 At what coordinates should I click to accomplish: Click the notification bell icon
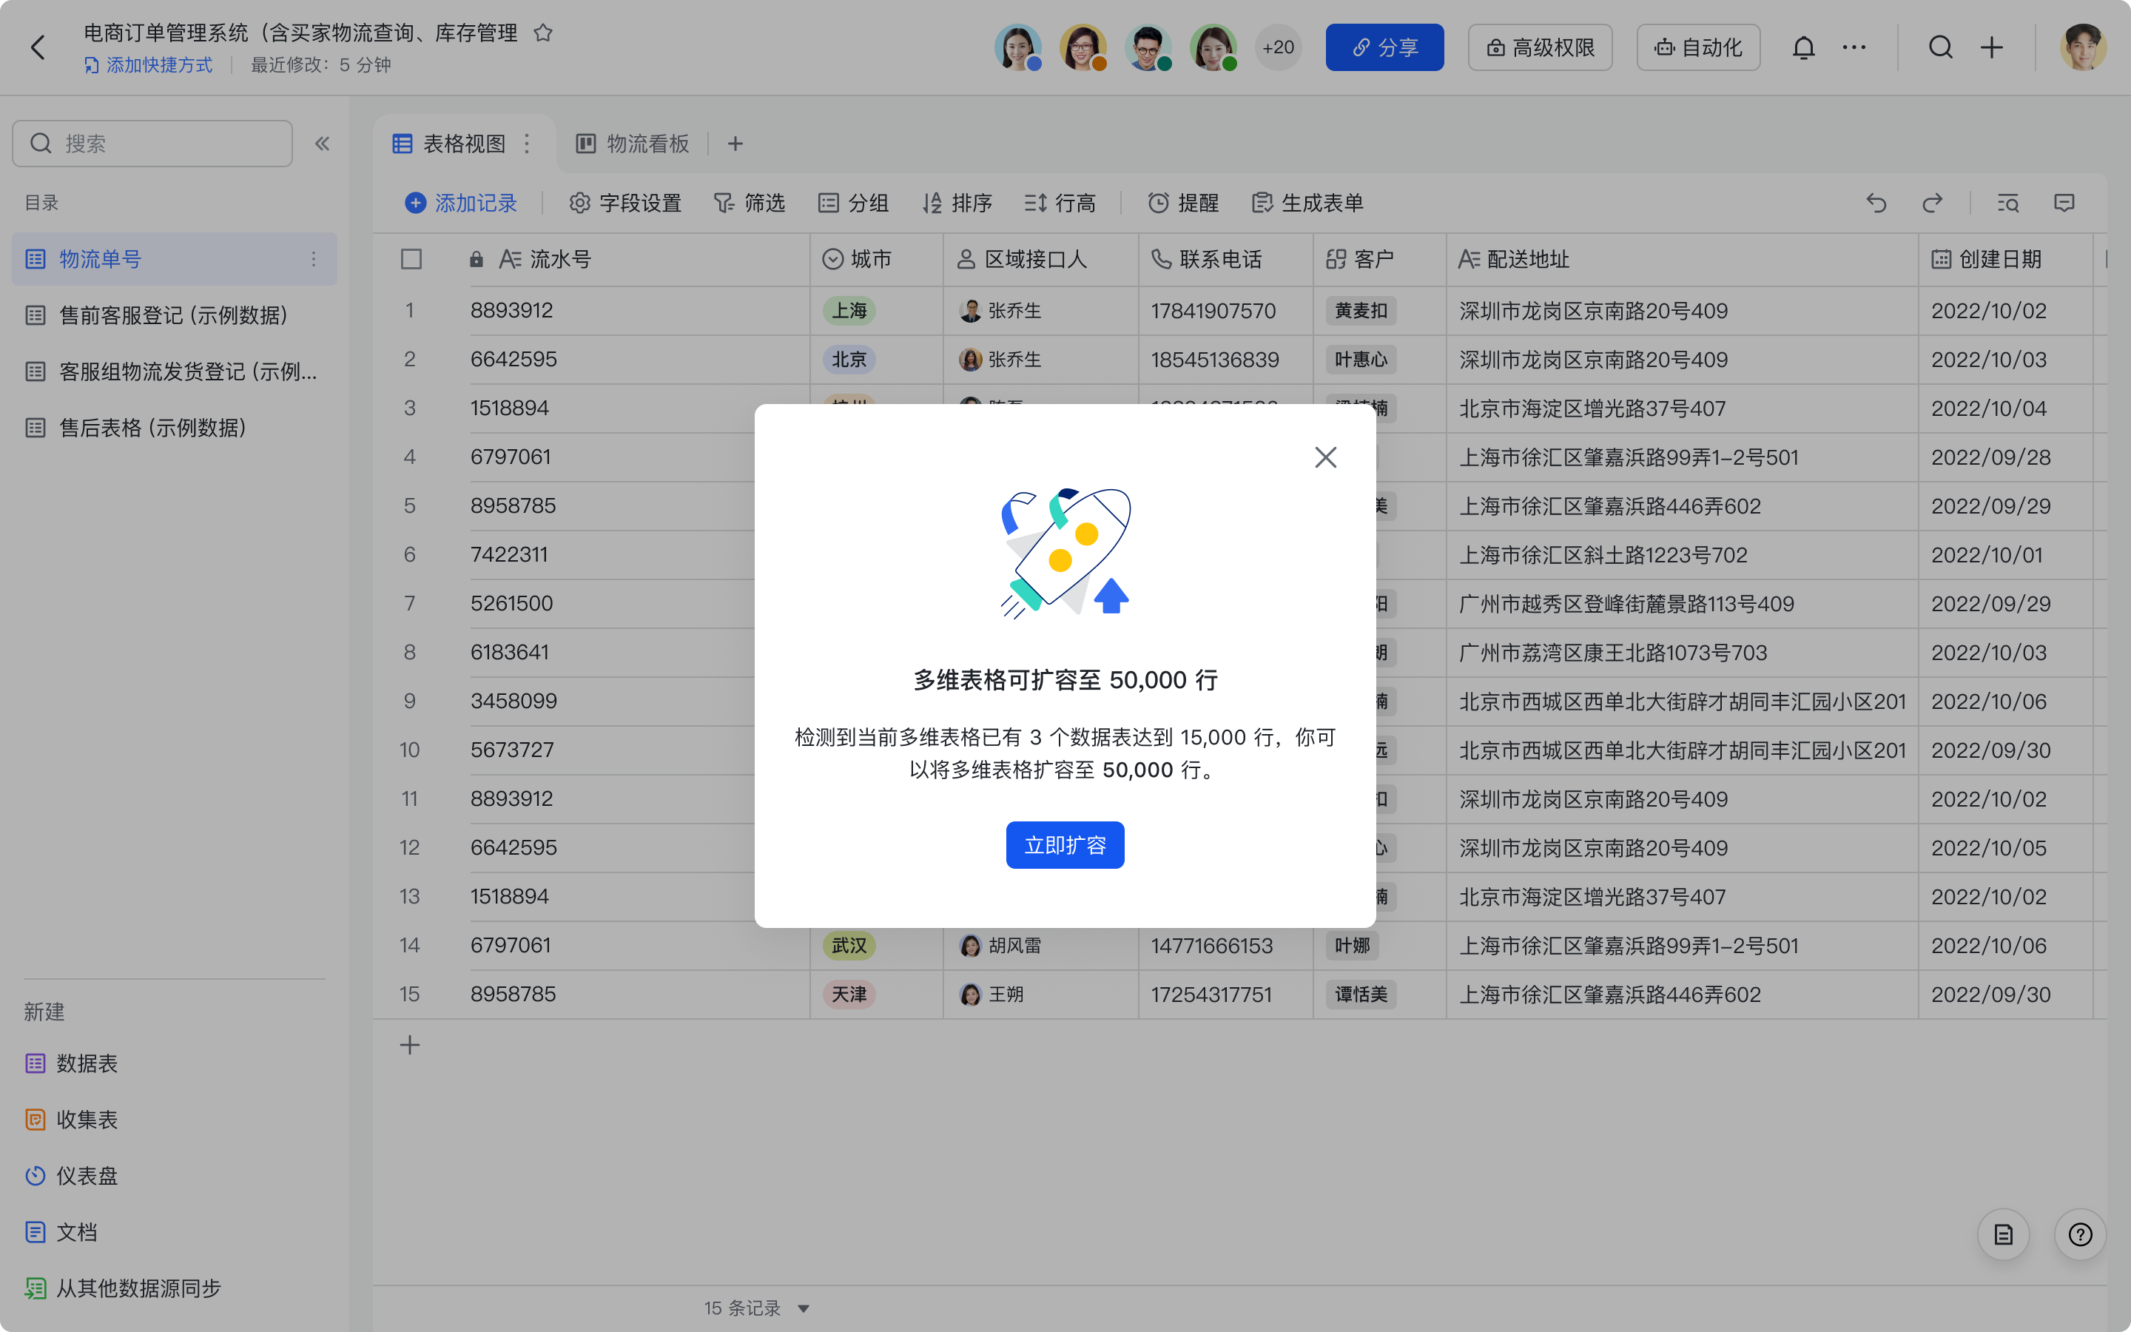[1802, 47]
